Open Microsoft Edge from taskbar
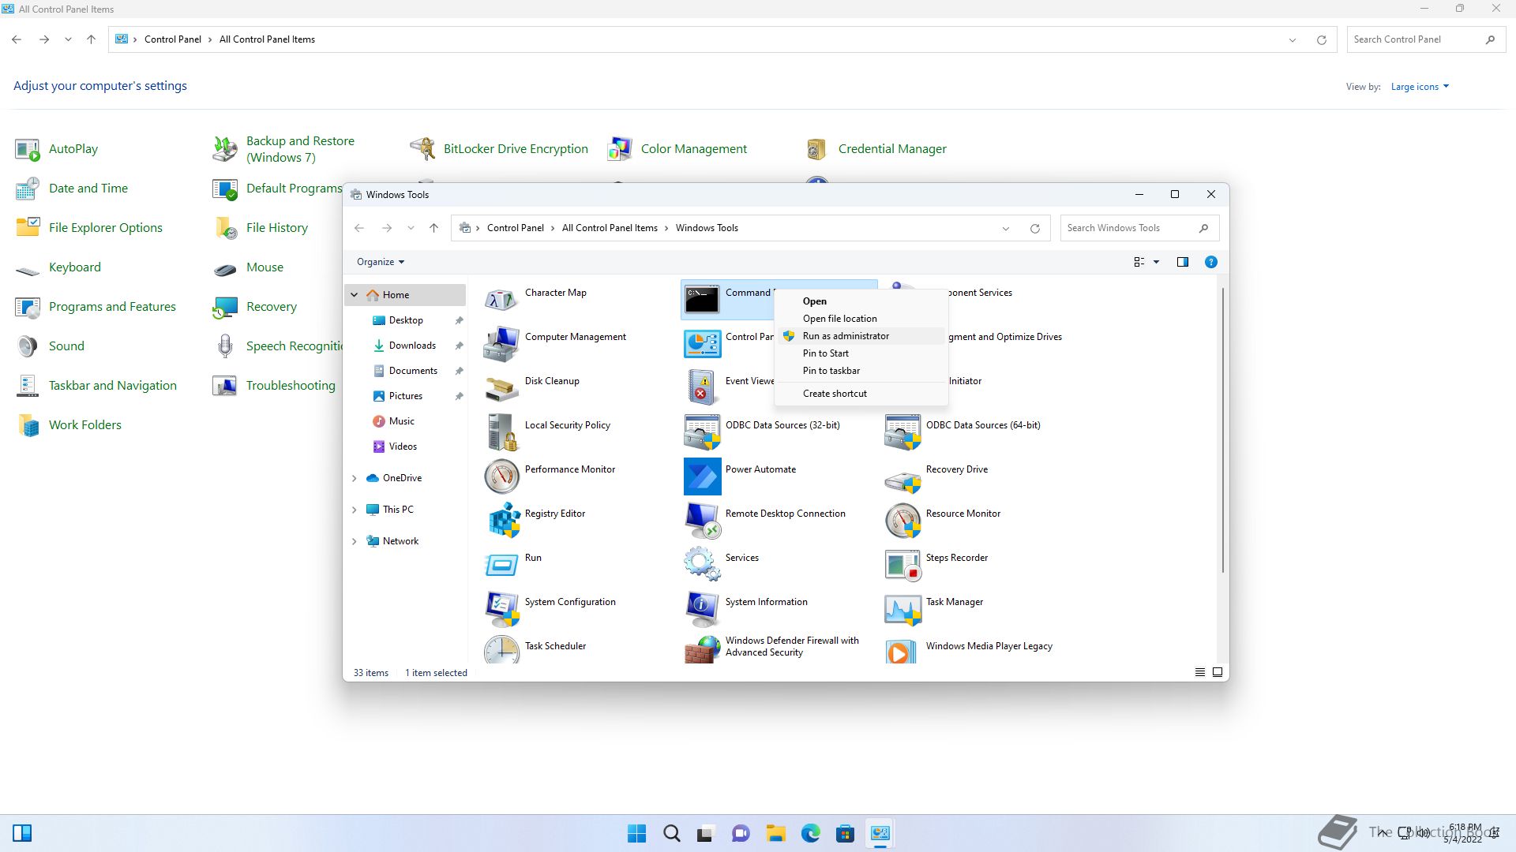The height and width of the screenshot is (852, 1516). (810, 834)
